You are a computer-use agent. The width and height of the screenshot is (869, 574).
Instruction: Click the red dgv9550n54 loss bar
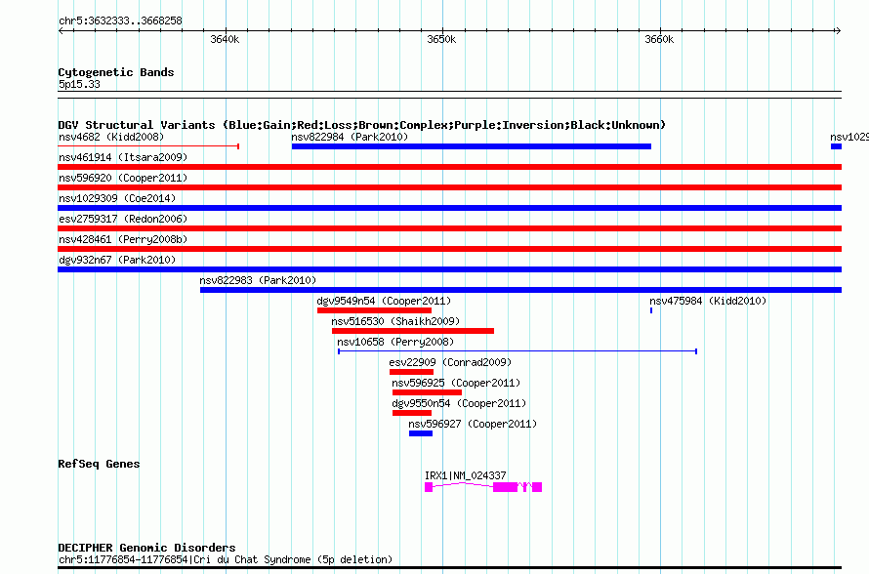click(412, 413)
